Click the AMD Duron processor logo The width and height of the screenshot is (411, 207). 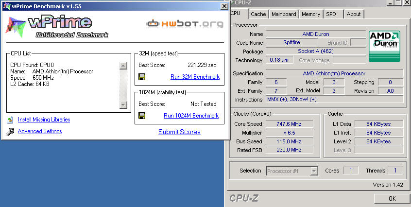(x=384, y=46)
